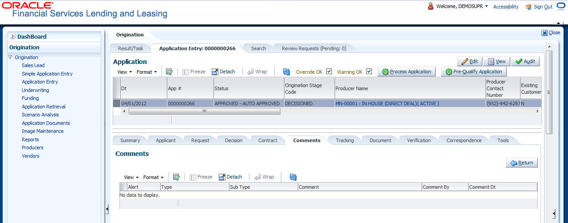The height and width of the screenshot is (223, 568).
Task: Click the export icon in Application toolbar
Action: (x=169, y=72)
